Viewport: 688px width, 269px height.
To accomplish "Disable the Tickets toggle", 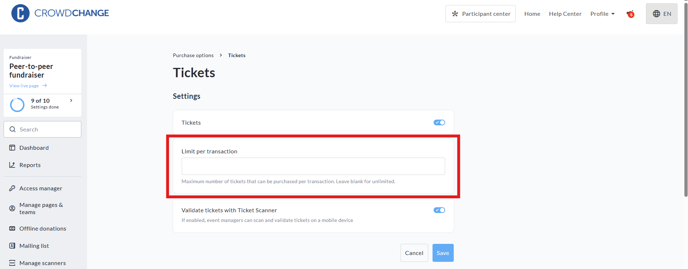I will pos(439,122).
